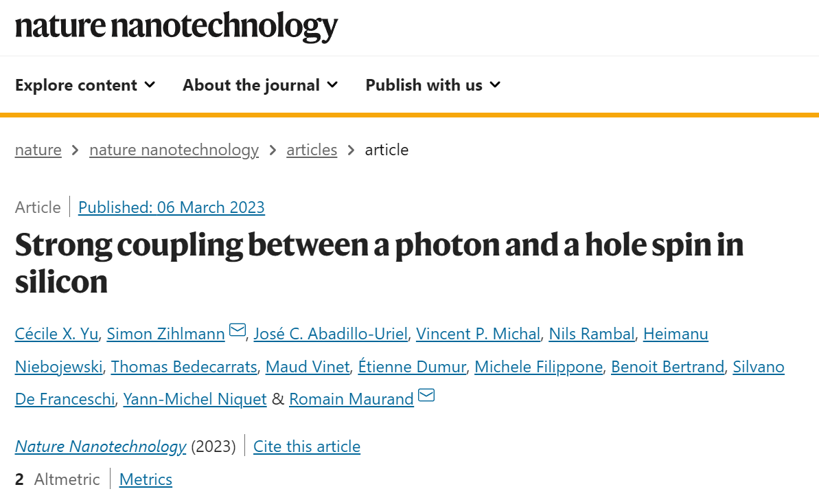Open the Metrics link
This screenshot has width=819, height=498.
pyautogui.click(x=146, y=479)
